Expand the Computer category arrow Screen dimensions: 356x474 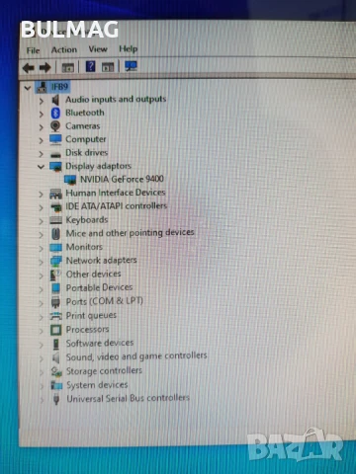click(42, 140)
